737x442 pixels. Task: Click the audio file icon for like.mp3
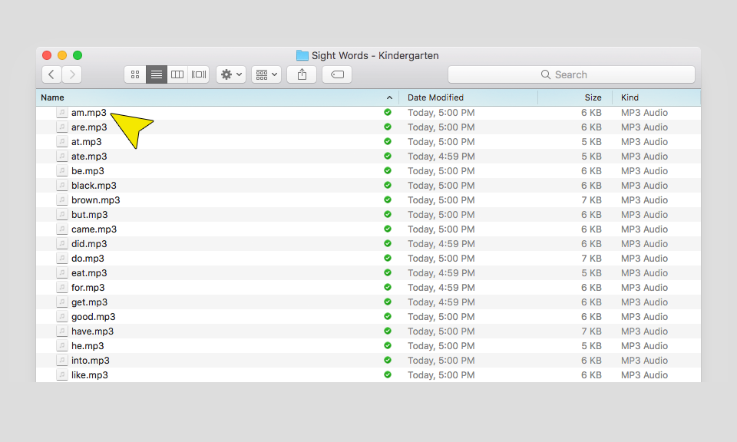[x=61, y=374]
